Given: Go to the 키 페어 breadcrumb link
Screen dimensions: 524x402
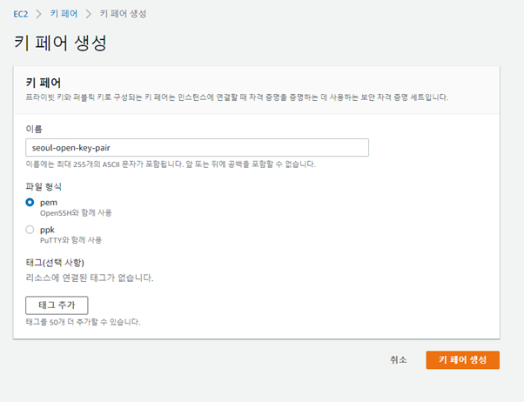Looking at the screenshot, I should (64, 14).
